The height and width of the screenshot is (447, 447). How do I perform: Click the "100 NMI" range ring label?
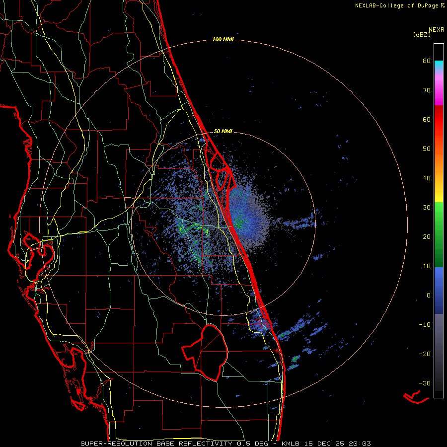click(x=223, y=39)
